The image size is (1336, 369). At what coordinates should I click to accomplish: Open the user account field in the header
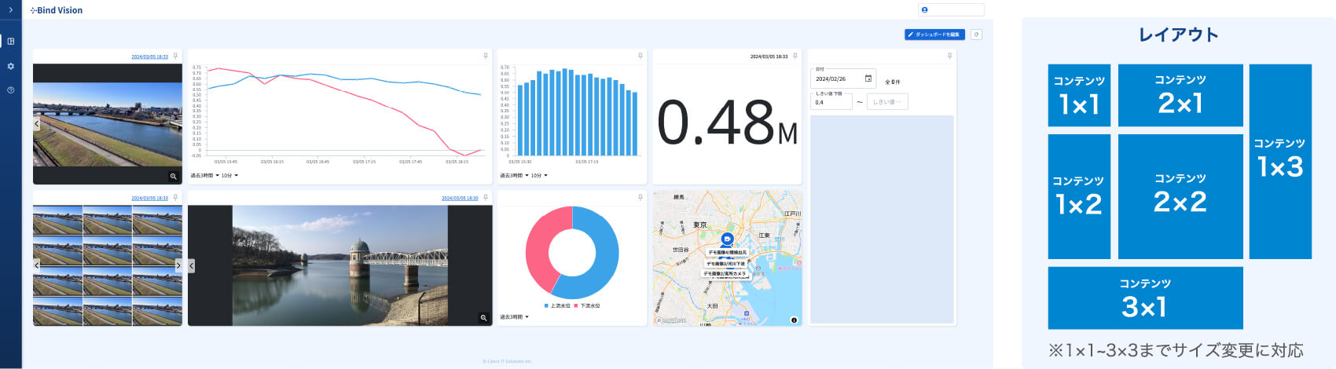click(951, 10)
